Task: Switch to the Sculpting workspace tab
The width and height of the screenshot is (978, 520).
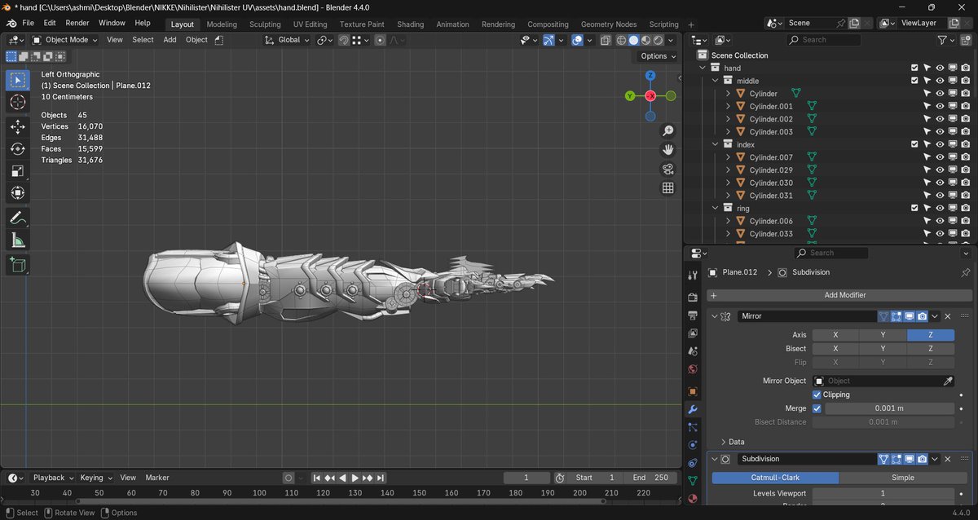Action: [265, 24]
